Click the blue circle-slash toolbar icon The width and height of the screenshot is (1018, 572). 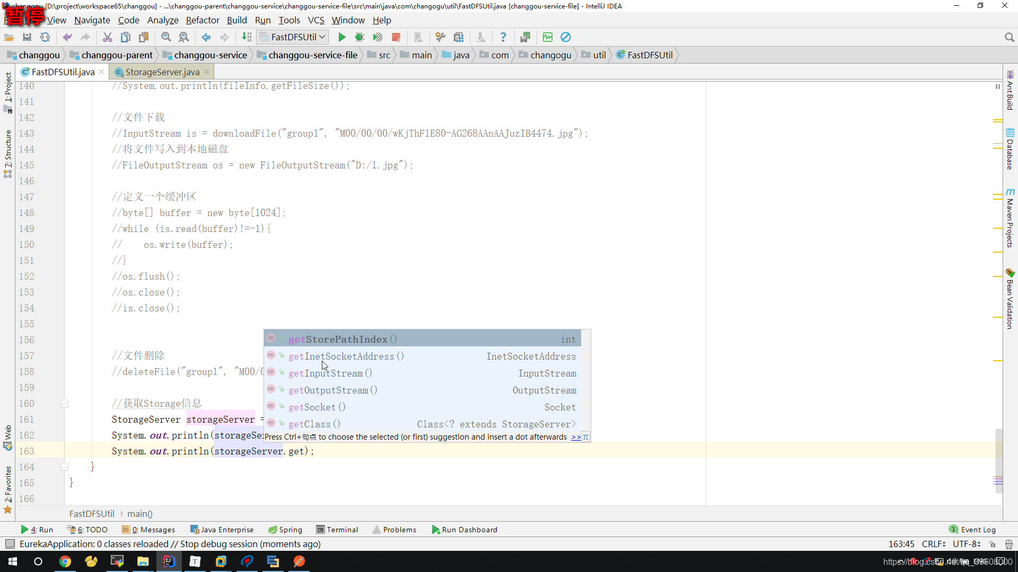tap(566, 37)
